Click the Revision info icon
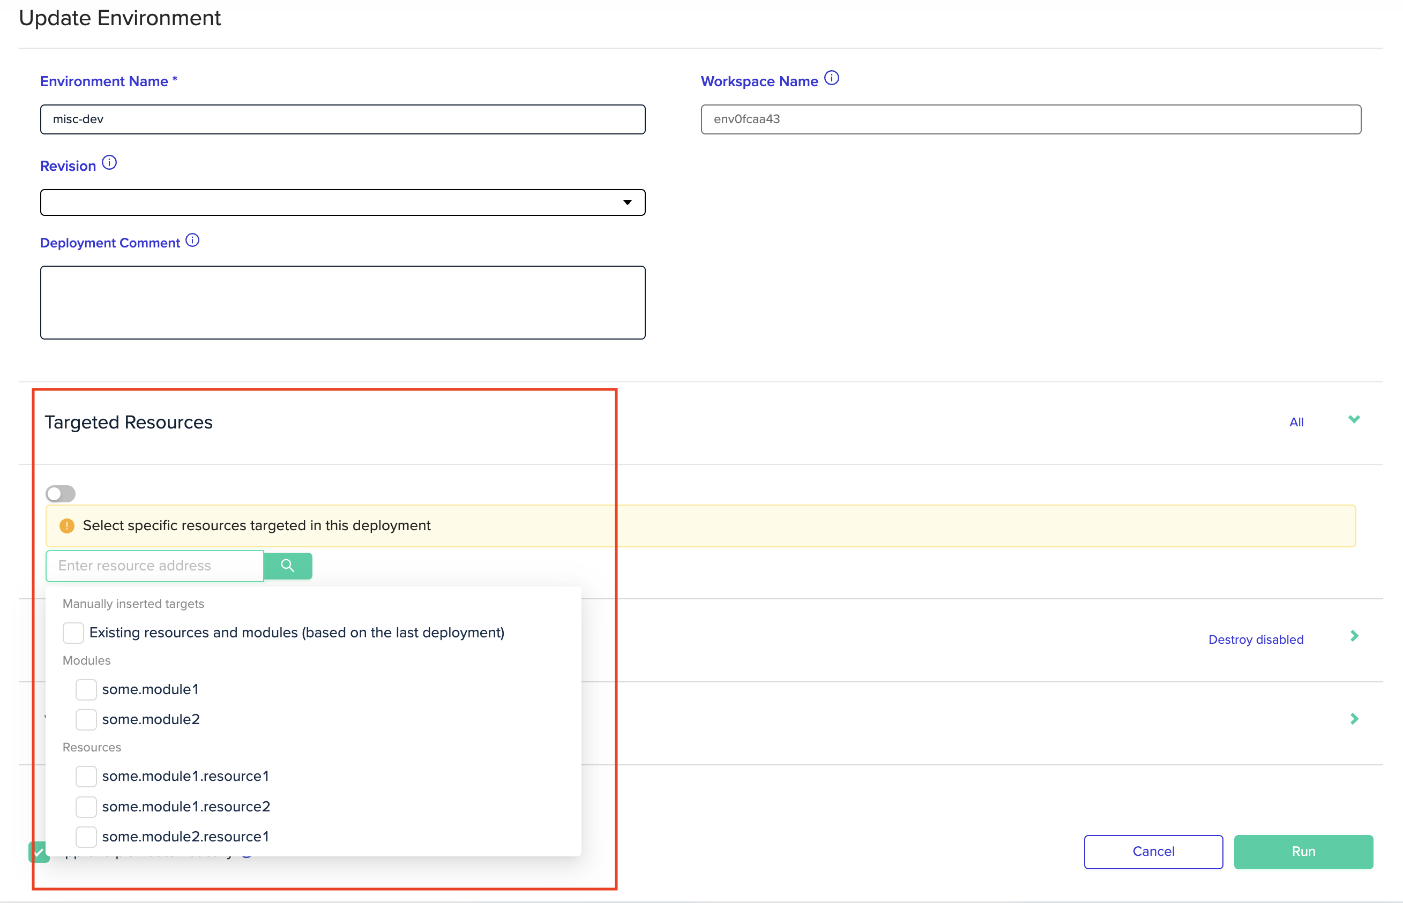Screen dimensions: 1403x903 click(x=109, y=162)
